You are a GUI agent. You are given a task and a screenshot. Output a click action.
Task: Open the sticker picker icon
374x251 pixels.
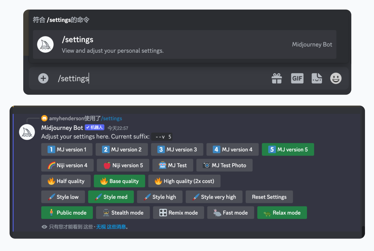317,78
